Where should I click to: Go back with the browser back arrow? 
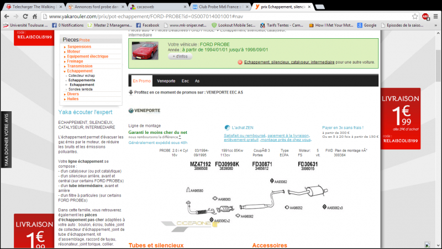7,17
